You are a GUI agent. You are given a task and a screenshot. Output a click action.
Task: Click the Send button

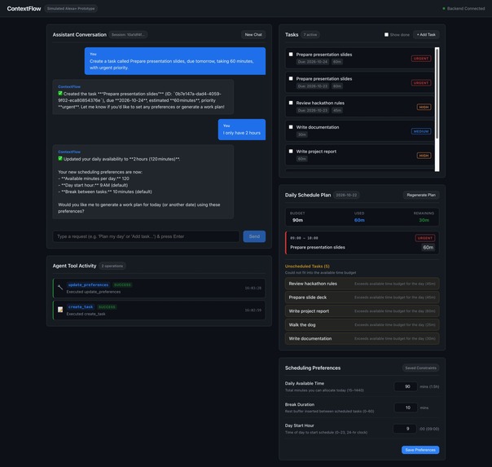254,236
